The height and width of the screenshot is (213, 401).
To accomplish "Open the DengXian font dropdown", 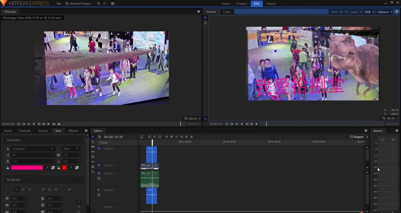I will point(33,149).
